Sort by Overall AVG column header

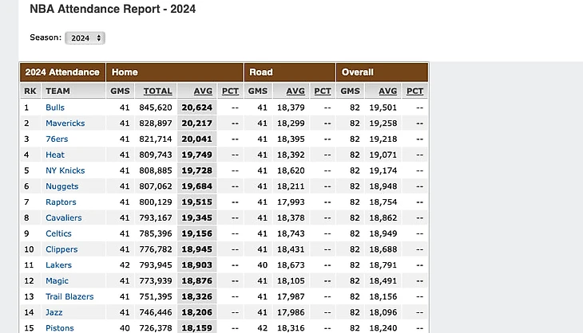(387, 91)
